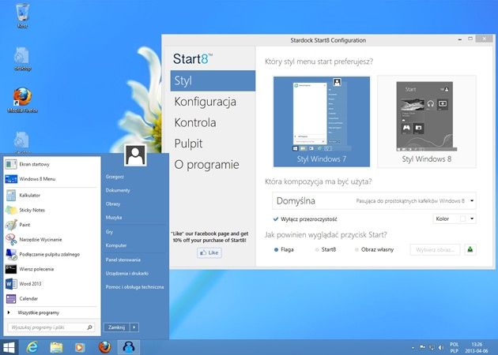Viewport: 498px width, 355px height.
Task: Launch Windows Media Player from taskbar
Action: (x=80, y=347)
